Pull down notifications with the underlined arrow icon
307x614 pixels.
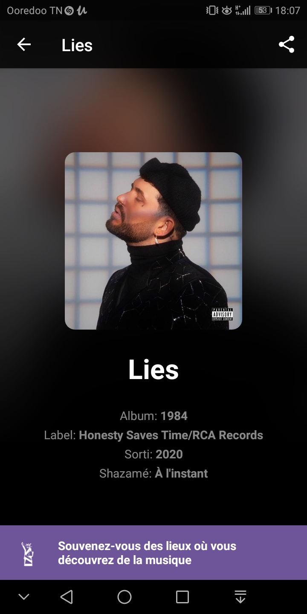tap(240, 597)
